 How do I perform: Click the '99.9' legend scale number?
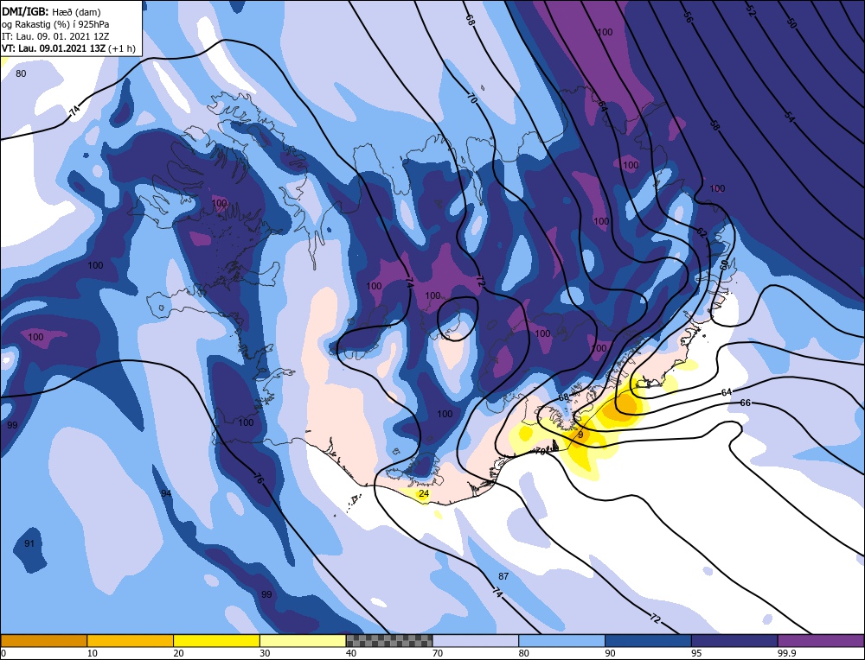pos(786,653)
